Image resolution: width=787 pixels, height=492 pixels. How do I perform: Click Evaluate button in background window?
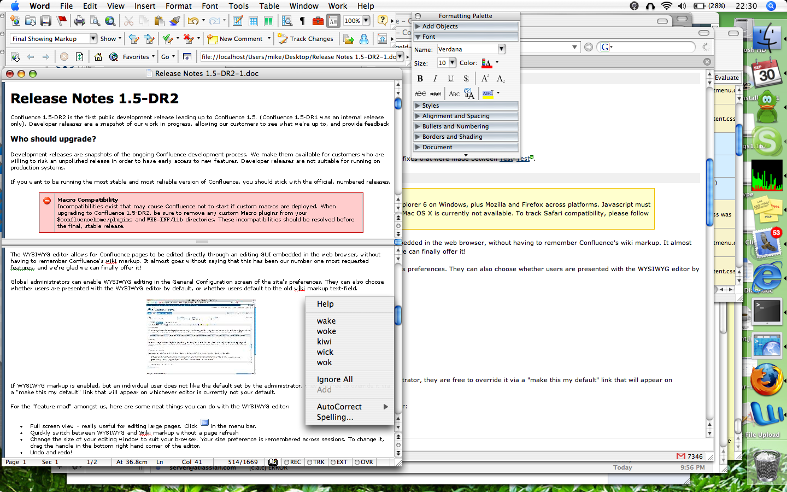[726, 78]
